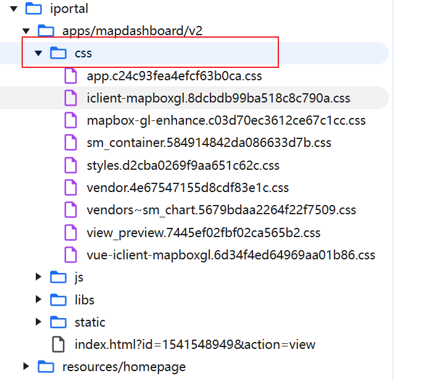Select the resources/homepage folder label
Image resolution: width=424 pixels, height=381 pixels.
[x=124, y=367]
